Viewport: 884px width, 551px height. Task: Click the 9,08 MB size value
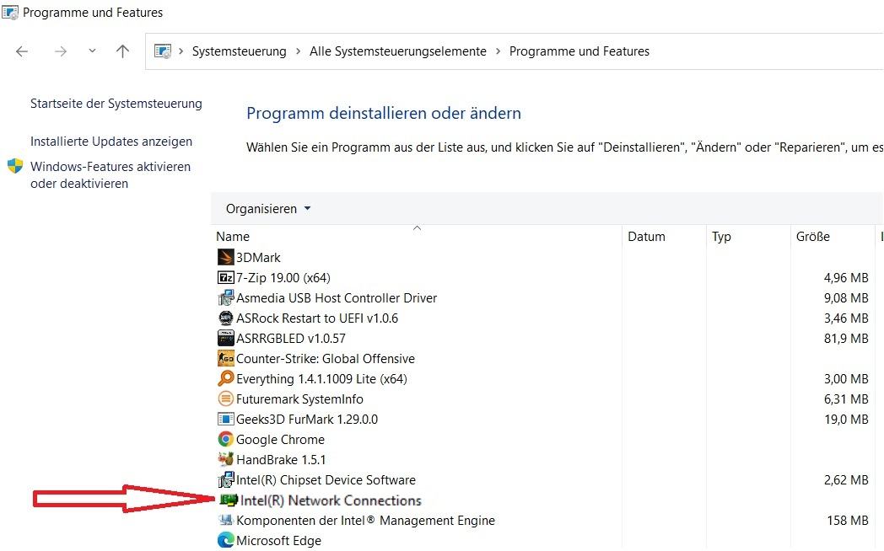[x=846, y=297]
